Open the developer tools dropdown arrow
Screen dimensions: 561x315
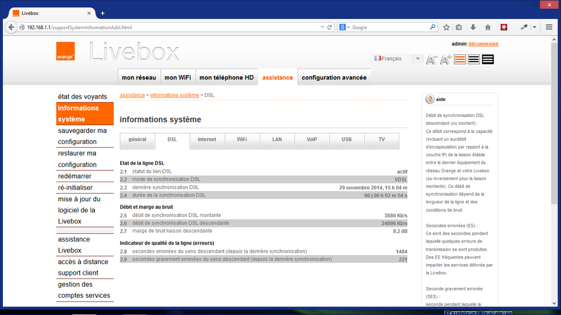coord(535,27)
